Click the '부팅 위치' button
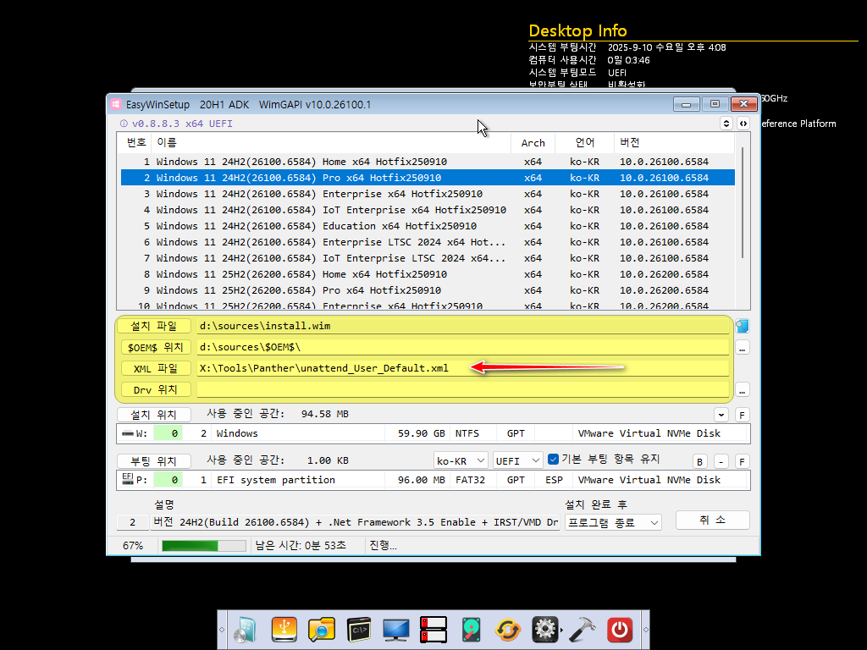Screen dimensions: 867x650 [154, 461]
